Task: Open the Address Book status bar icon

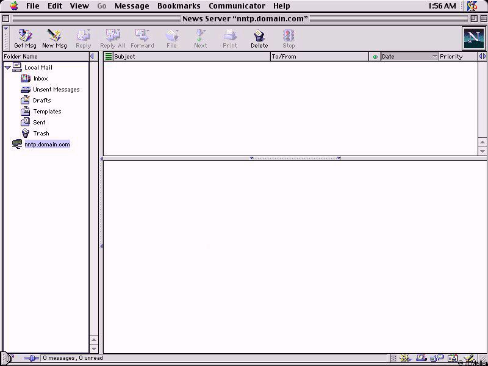Action: coord(453,358)
